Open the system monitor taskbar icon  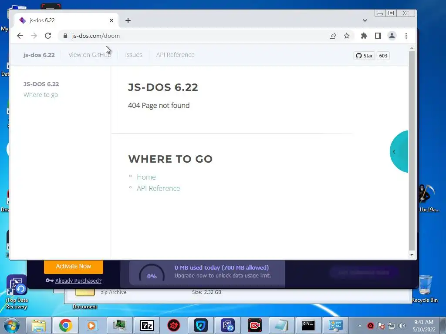pyautogui.click(x=119, y=325)
